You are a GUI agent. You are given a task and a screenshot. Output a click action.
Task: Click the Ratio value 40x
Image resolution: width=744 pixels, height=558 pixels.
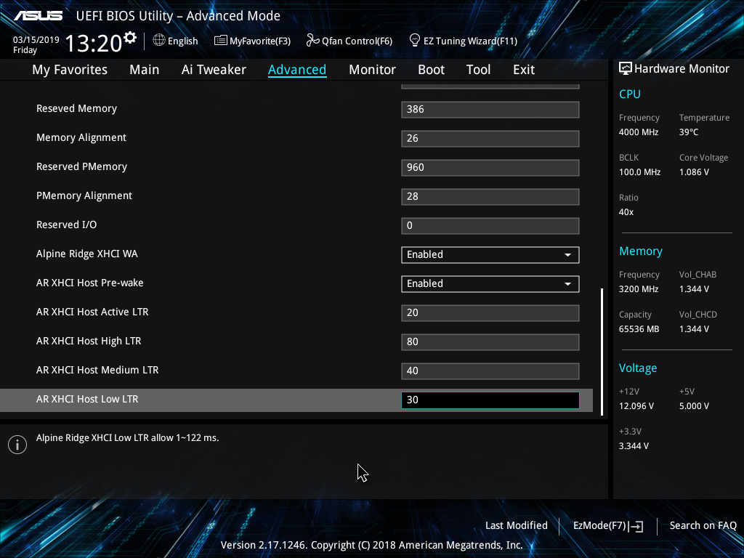point(626,212)
